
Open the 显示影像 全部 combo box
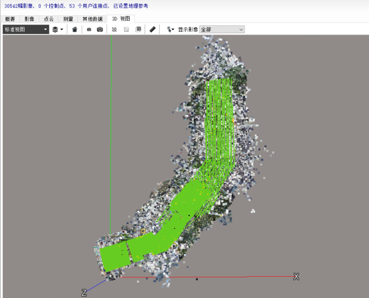coord(222,29)
